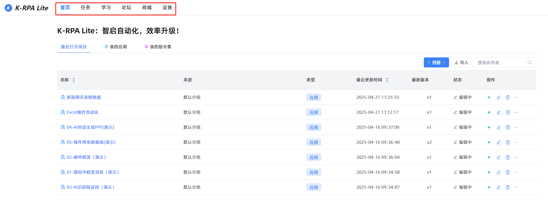Open more options for 04-AI对话生成PPT(演示)

[516, 127]
